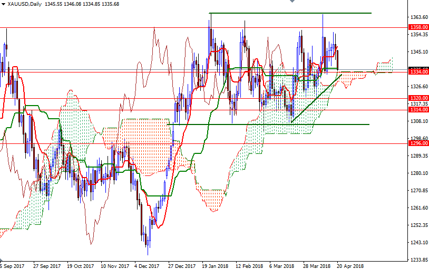The image size is (429, 270).
Task: Click the 1252.35 price scale value
Action: pos(419,225)
